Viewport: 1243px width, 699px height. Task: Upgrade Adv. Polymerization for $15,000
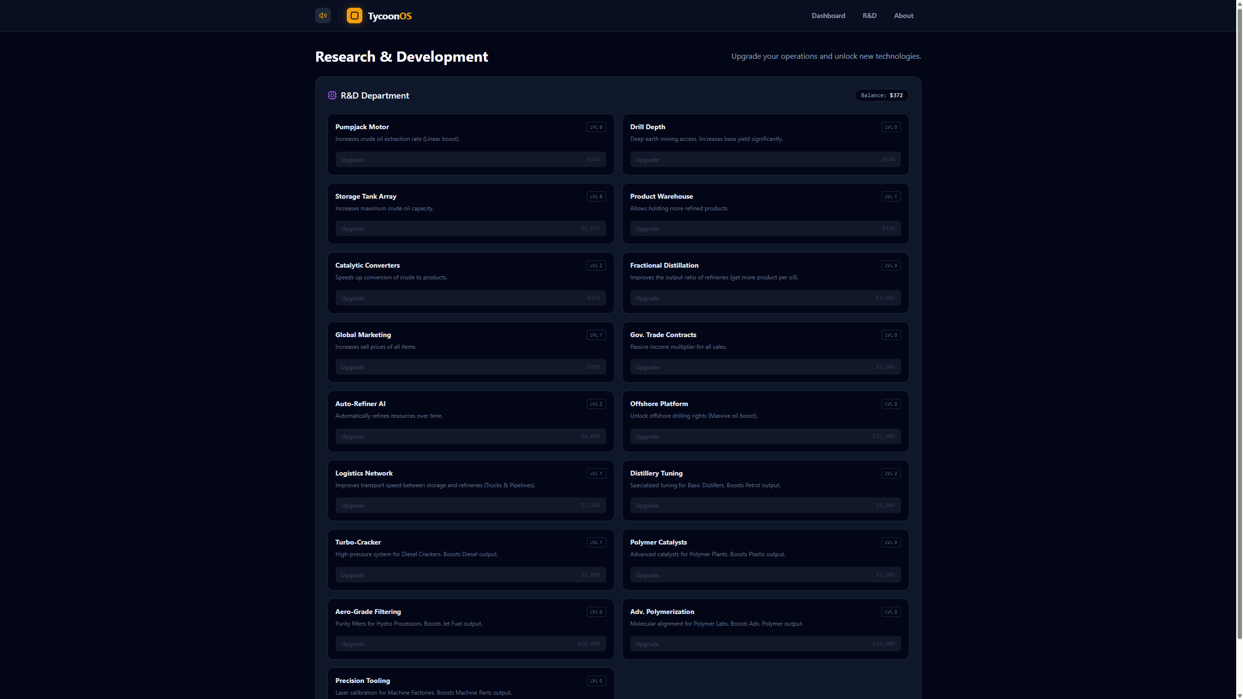point(765,644)
